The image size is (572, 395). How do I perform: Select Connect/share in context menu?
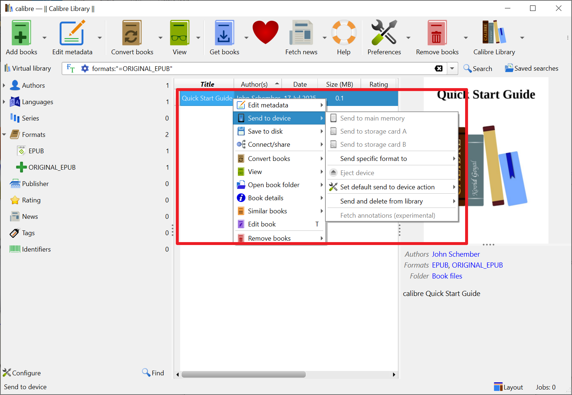click(x=279, y=145)
